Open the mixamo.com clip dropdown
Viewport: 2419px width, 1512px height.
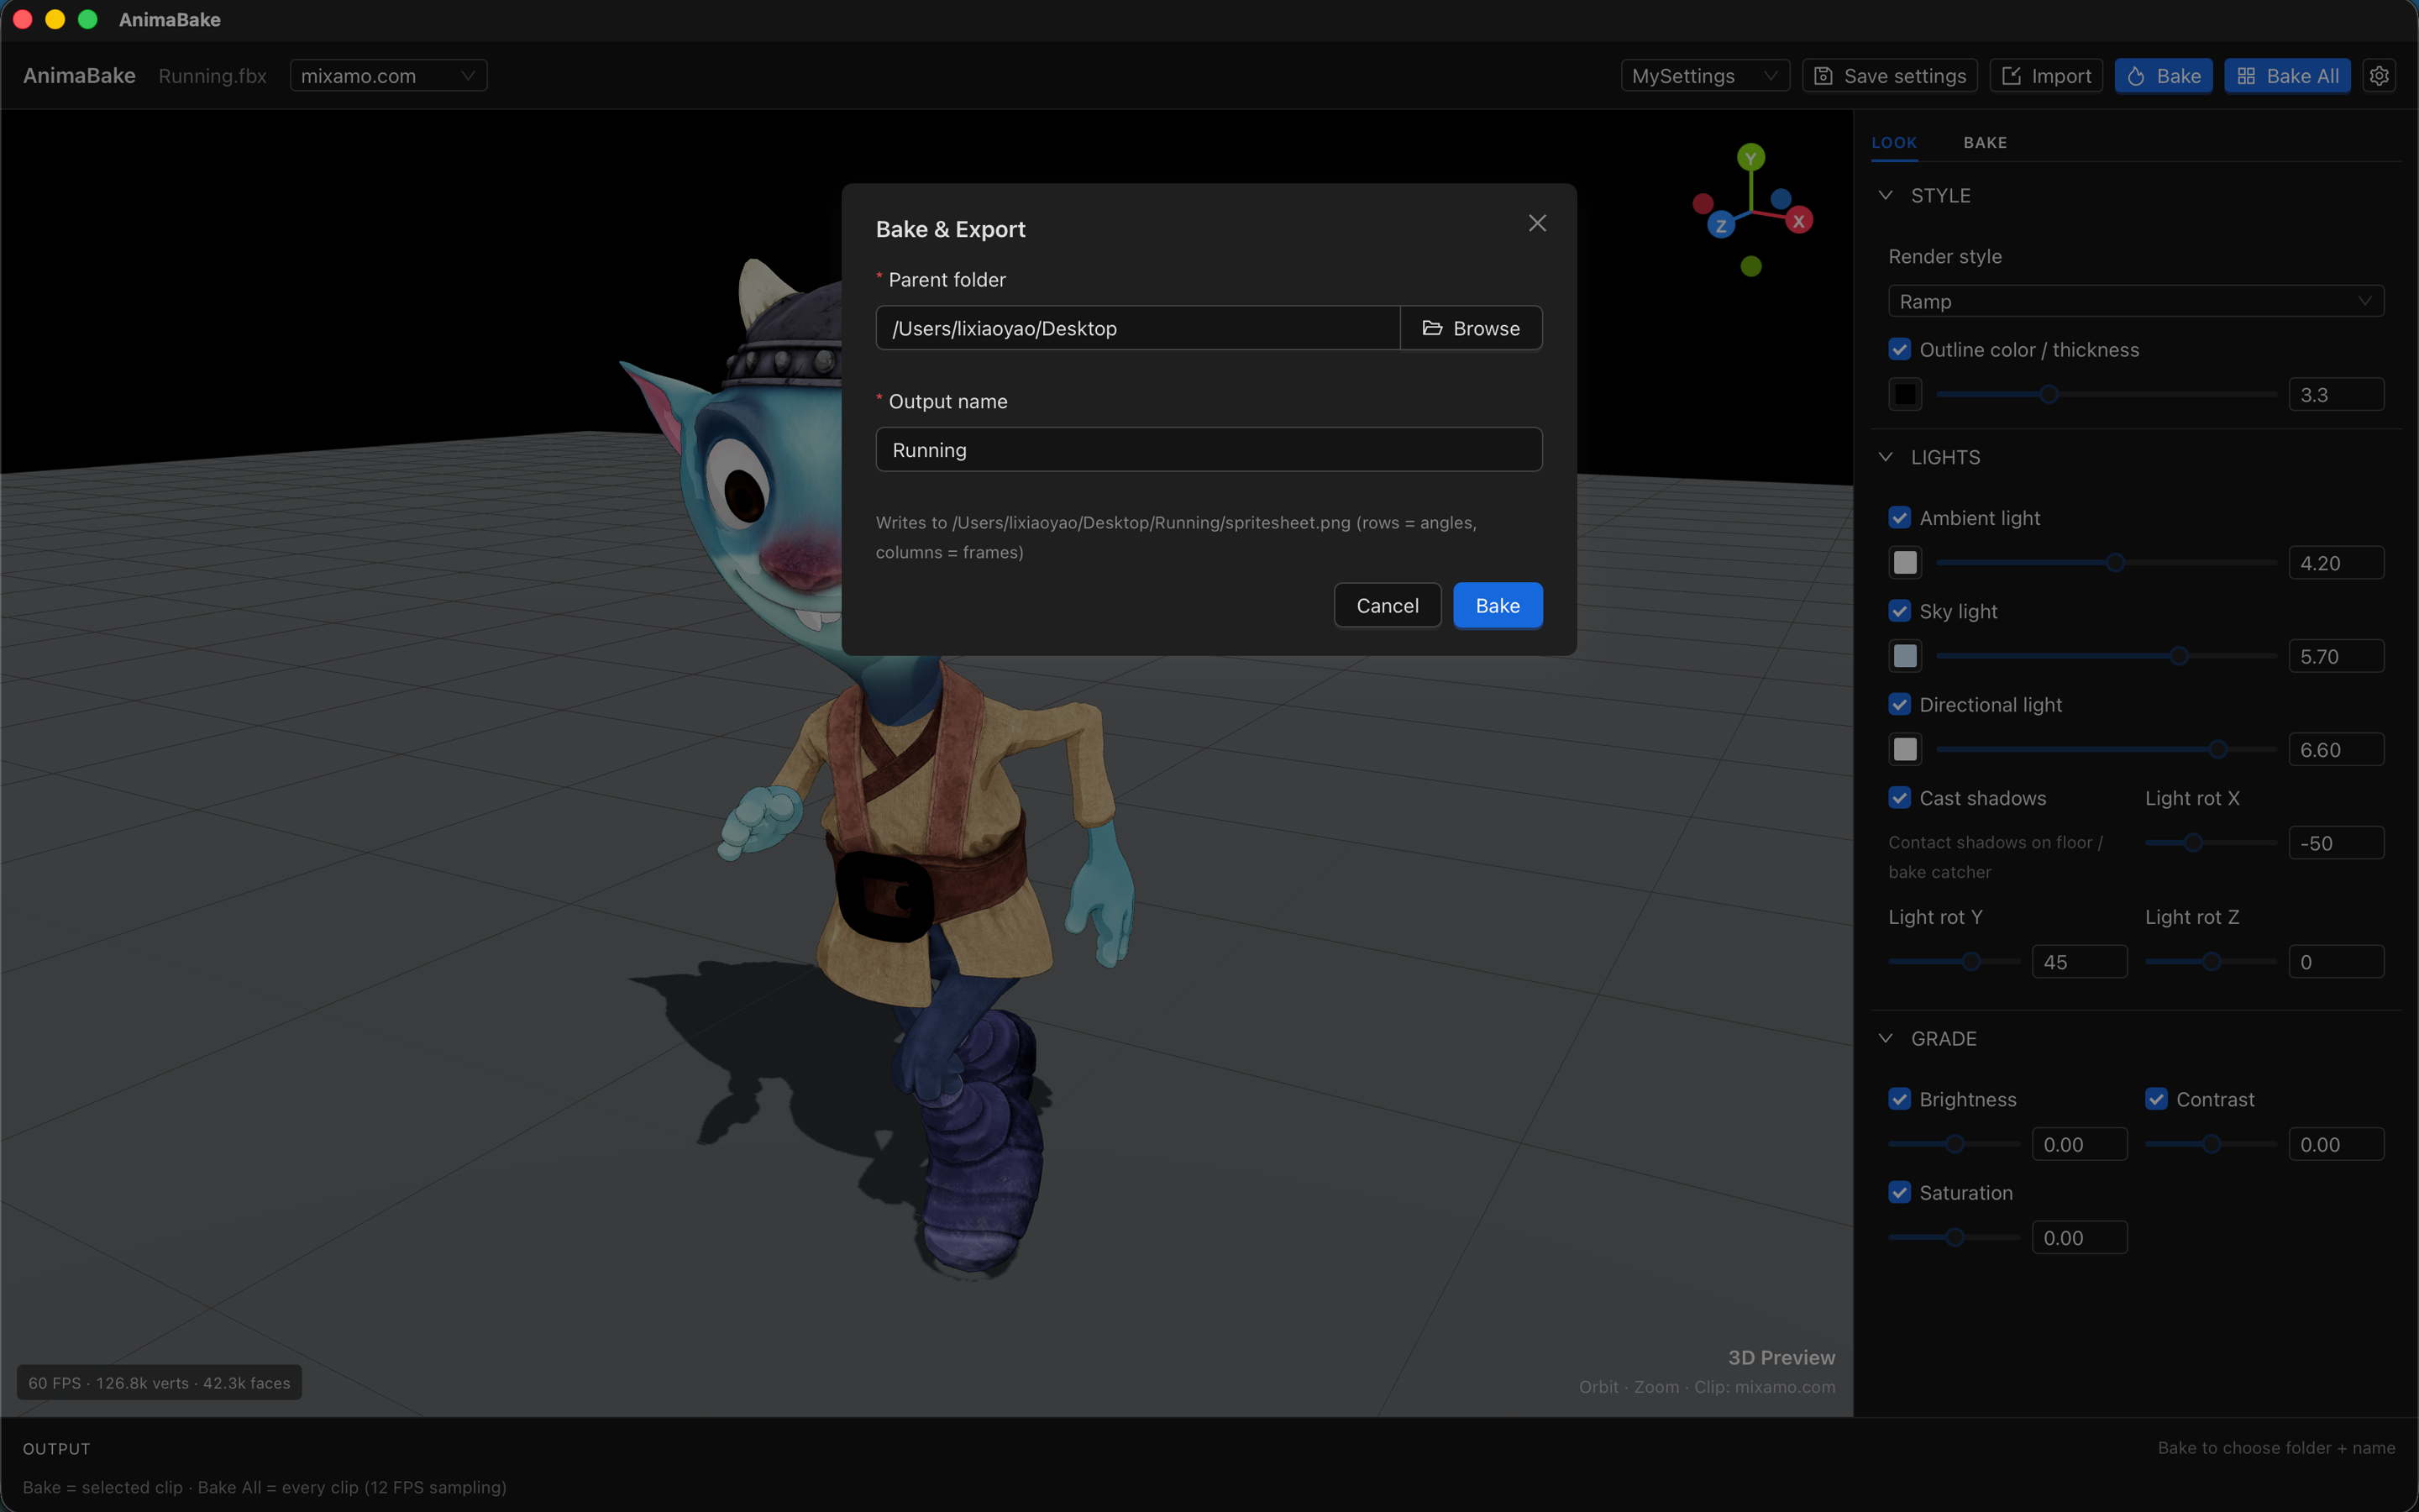pyautogui.click(x=388, y=76)
